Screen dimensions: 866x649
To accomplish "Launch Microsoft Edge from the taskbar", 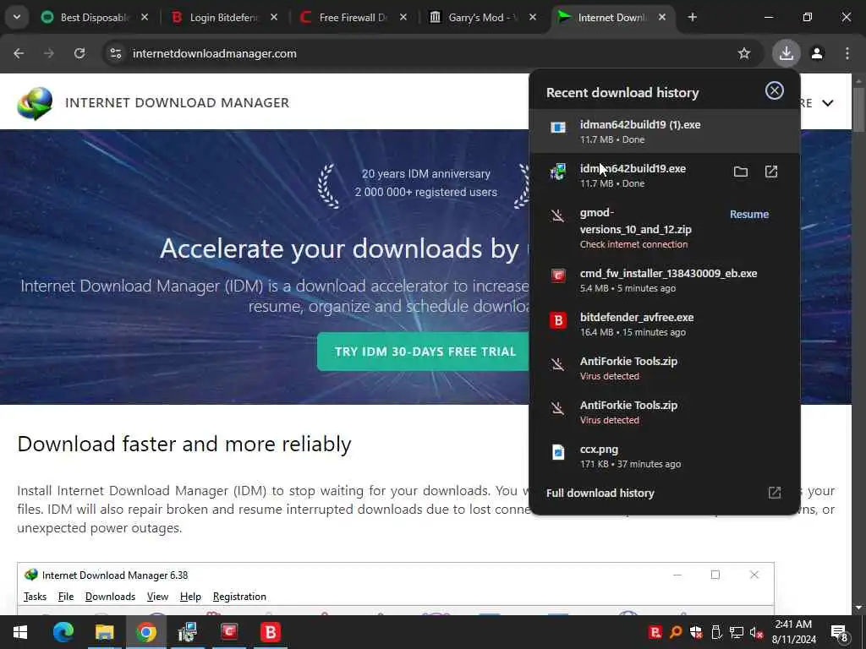I will click(63, 632).
